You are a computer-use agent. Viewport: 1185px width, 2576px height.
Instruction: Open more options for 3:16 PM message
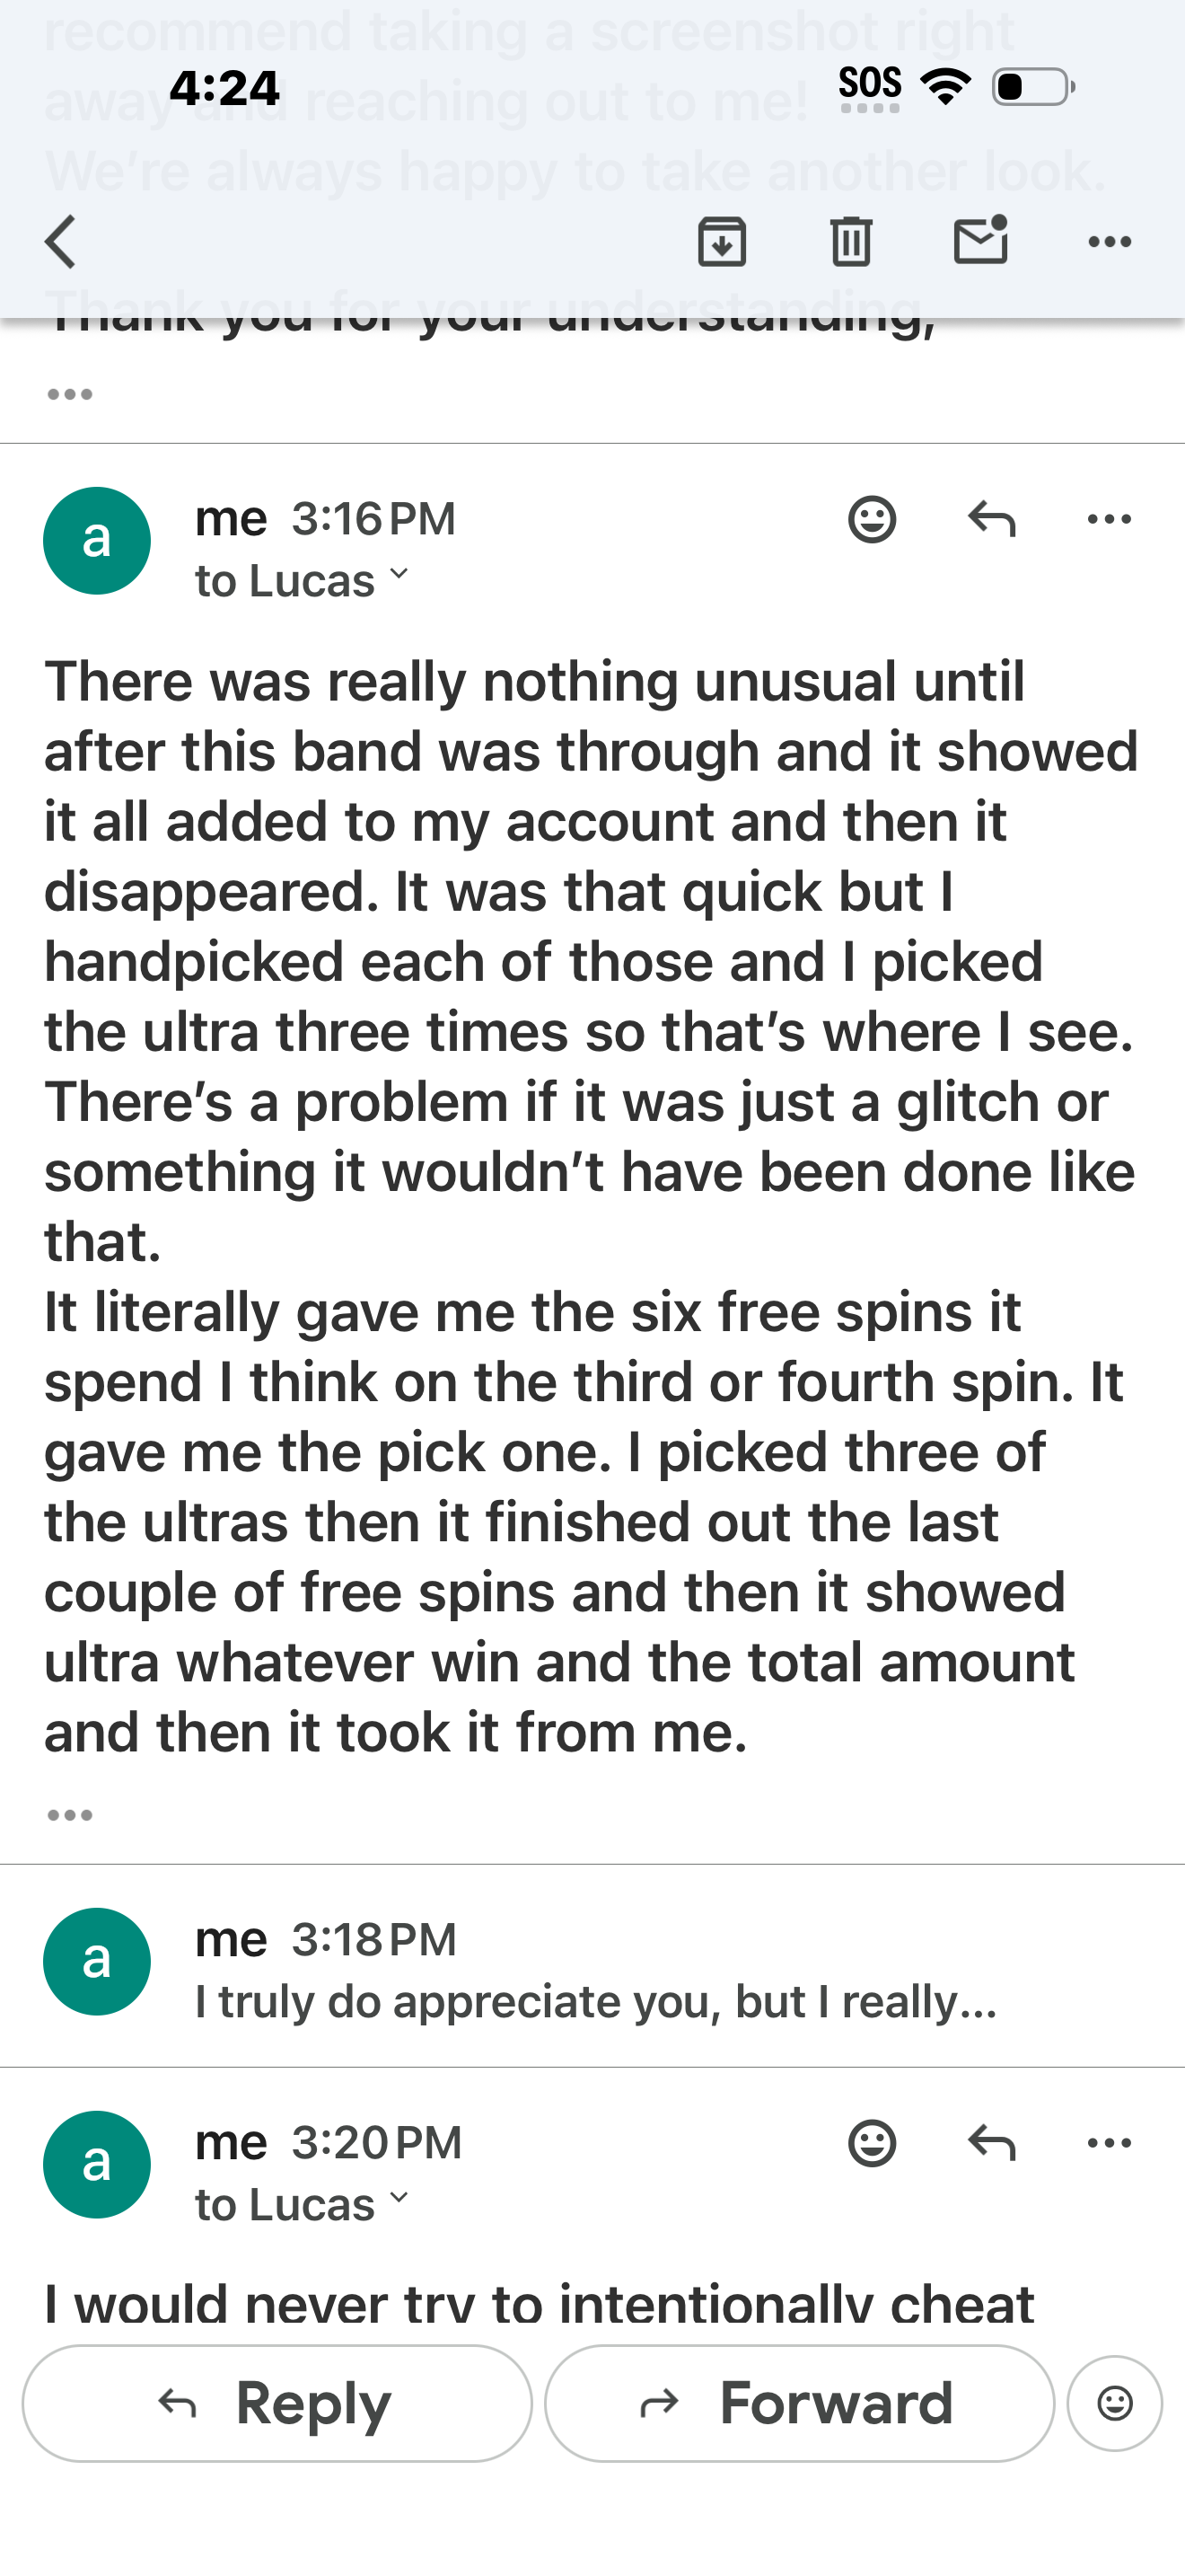[1109, 519]
